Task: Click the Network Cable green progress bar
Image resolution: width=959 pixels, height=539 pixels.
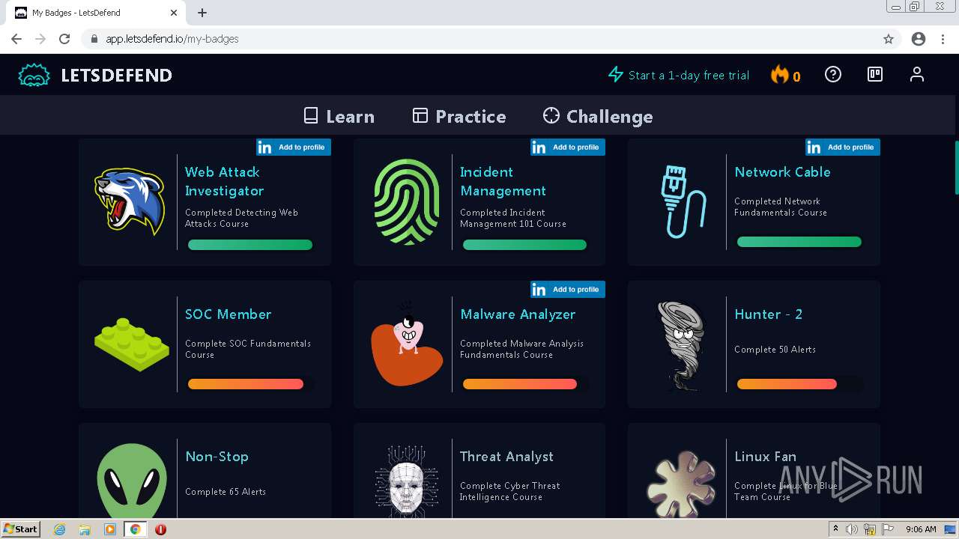Action: (799, 242)
